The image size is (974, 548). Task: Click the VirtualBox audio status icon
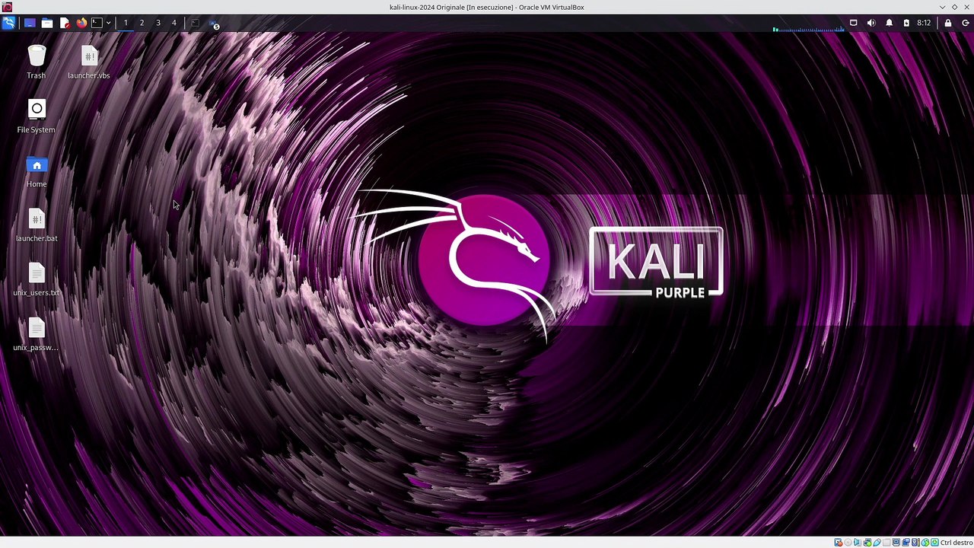pos(858,543)
